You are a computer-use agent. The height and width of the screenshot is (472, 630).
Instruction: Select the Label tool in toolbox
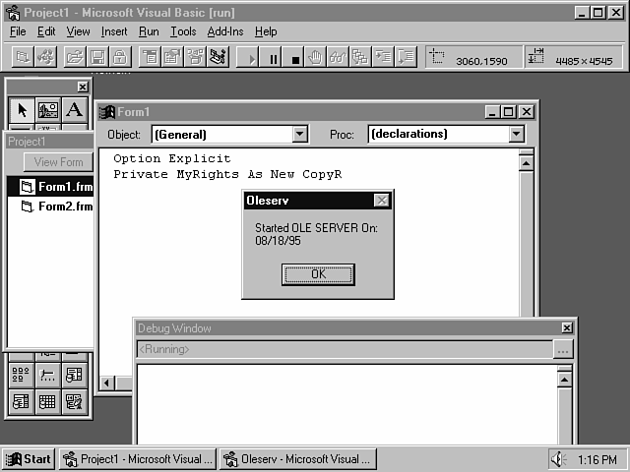click(x=74, y=109)
